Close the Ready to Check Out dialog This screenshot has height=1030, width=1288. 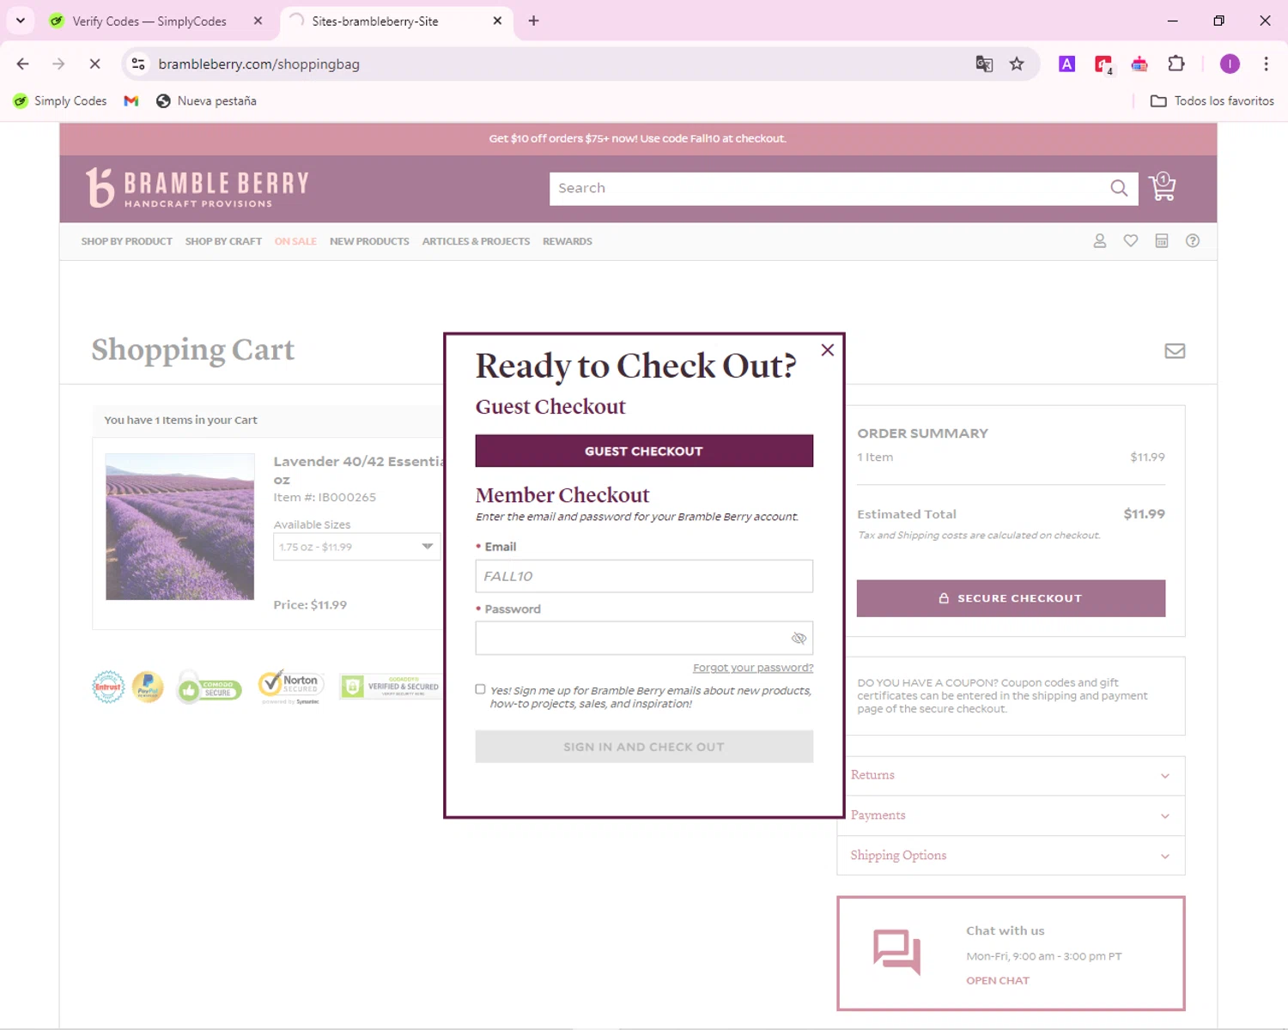(827, 350)
